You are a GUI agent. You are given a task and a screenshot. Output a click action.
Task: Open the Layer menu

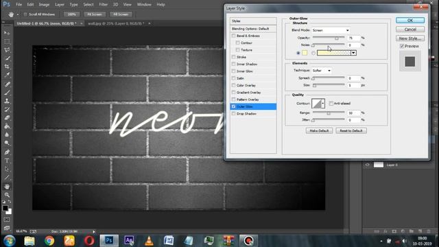coord(60,5)
